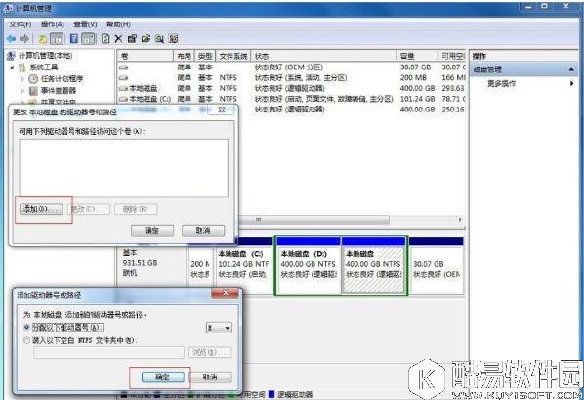This screenshot has width=584, height=400.
Task: Open the 文件(F) menu
Action: click(21, 24)
